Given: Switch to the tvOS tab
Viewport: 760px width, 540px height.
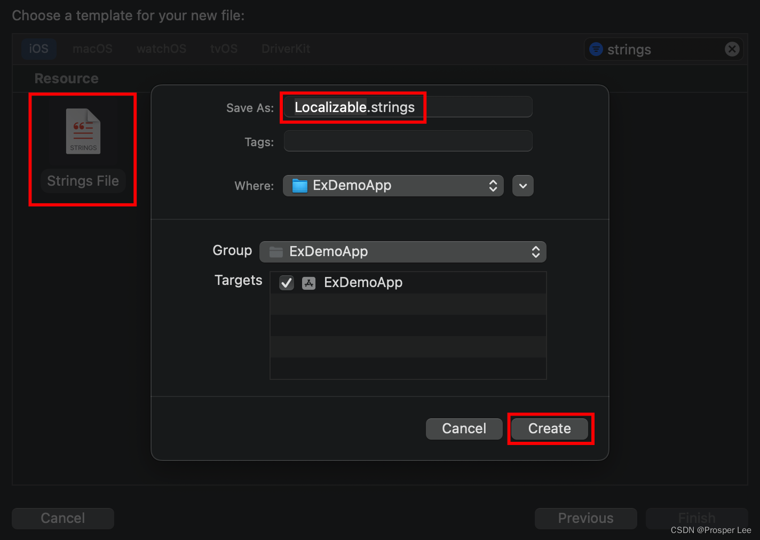Looking at the screenshot, I should point(224,49).
